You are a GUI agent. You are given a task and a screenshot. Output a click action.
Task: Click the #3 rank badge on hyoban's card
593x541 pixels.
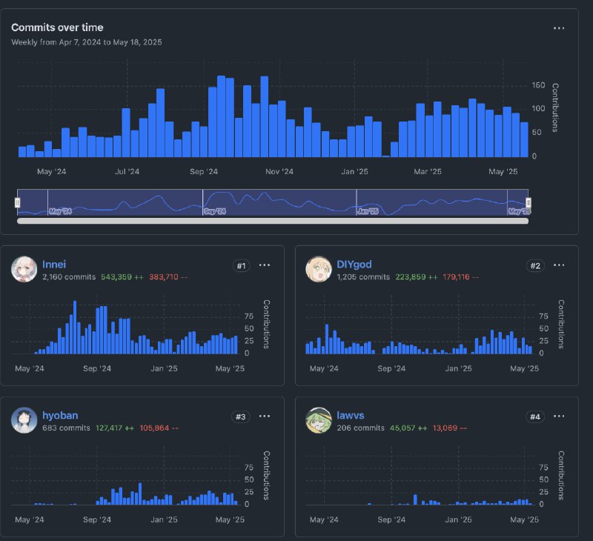click(240, 416)
